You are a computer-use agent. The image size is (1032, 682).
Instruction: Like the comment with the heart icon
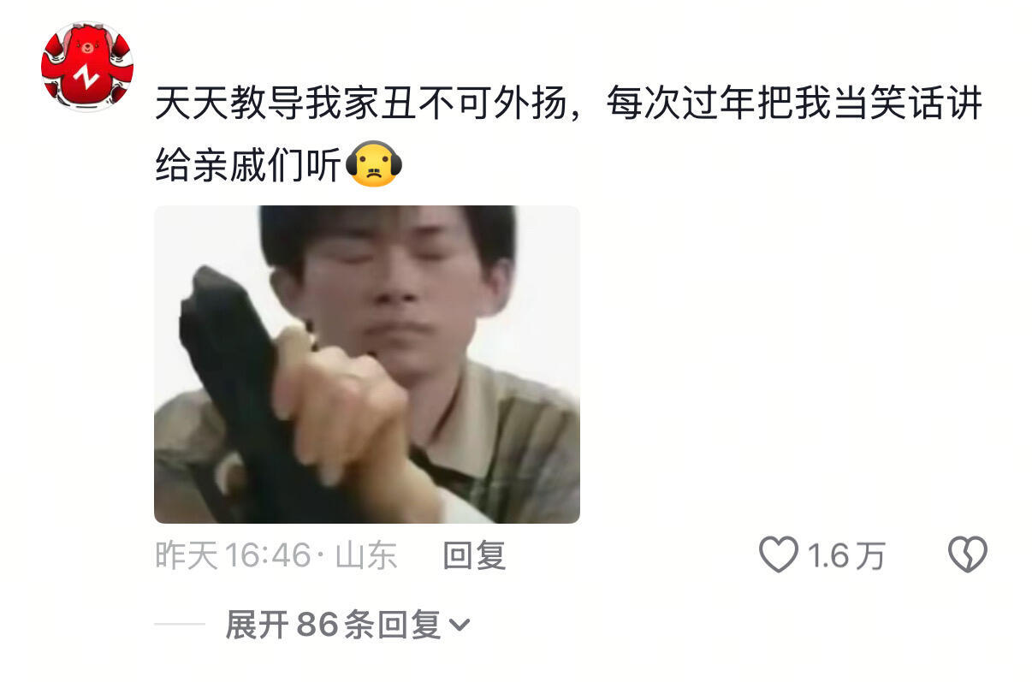coord(778,555)
